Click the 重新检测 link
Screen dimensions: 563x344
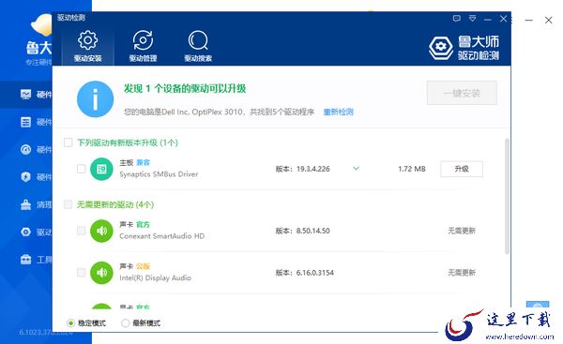point(338,112)
